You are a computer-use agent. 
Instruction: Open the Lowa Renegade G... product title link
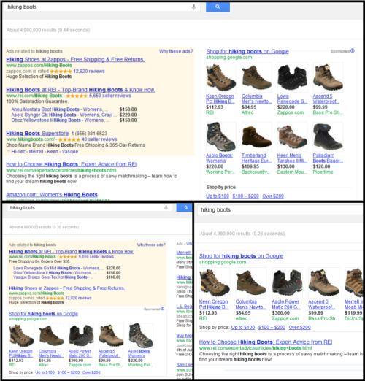click(x=292, y=99)
